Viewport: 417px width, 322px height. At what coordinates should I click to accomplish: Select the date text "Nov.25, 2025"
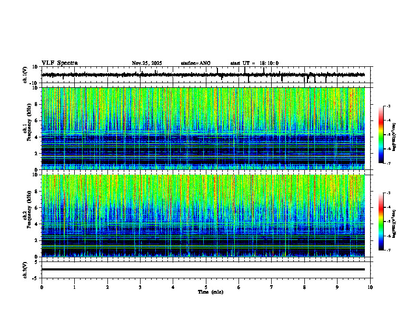(x=147, y=63)
